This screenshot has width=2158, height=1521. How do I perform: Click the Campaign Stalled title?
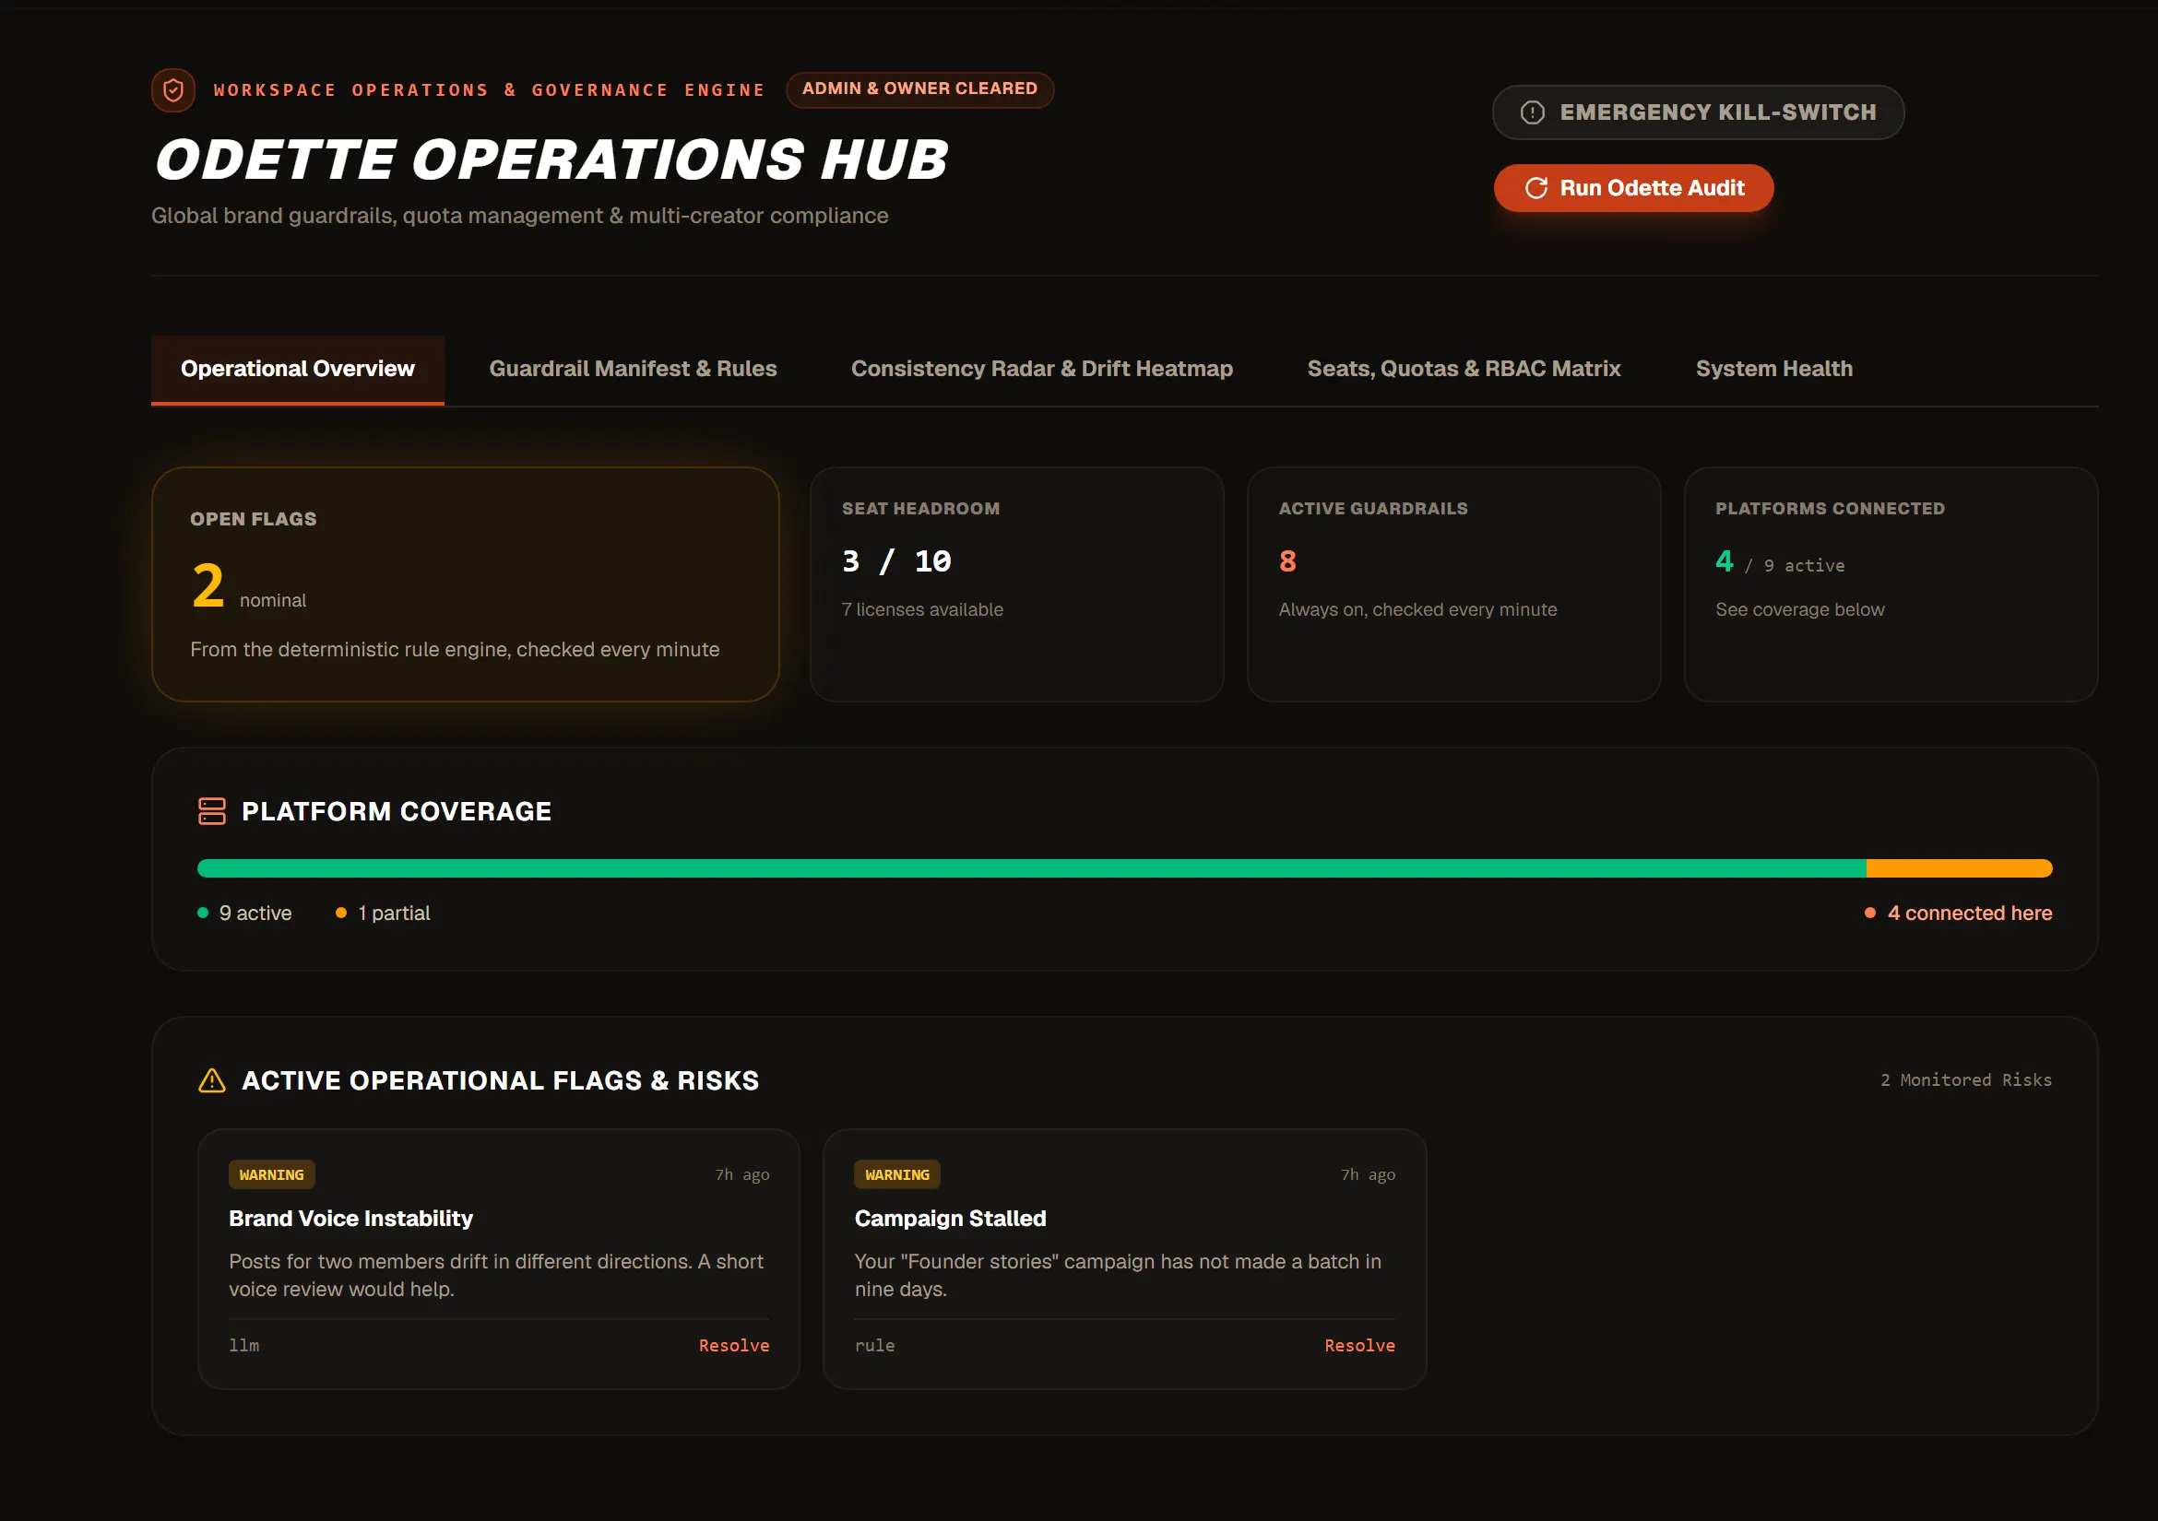949,1219
